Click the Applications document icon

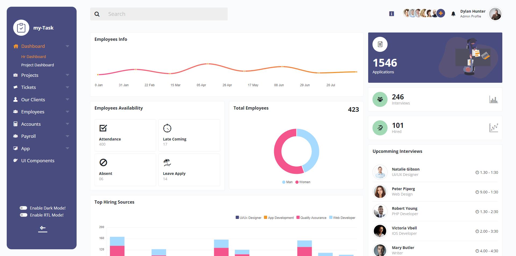click(380, 44)
